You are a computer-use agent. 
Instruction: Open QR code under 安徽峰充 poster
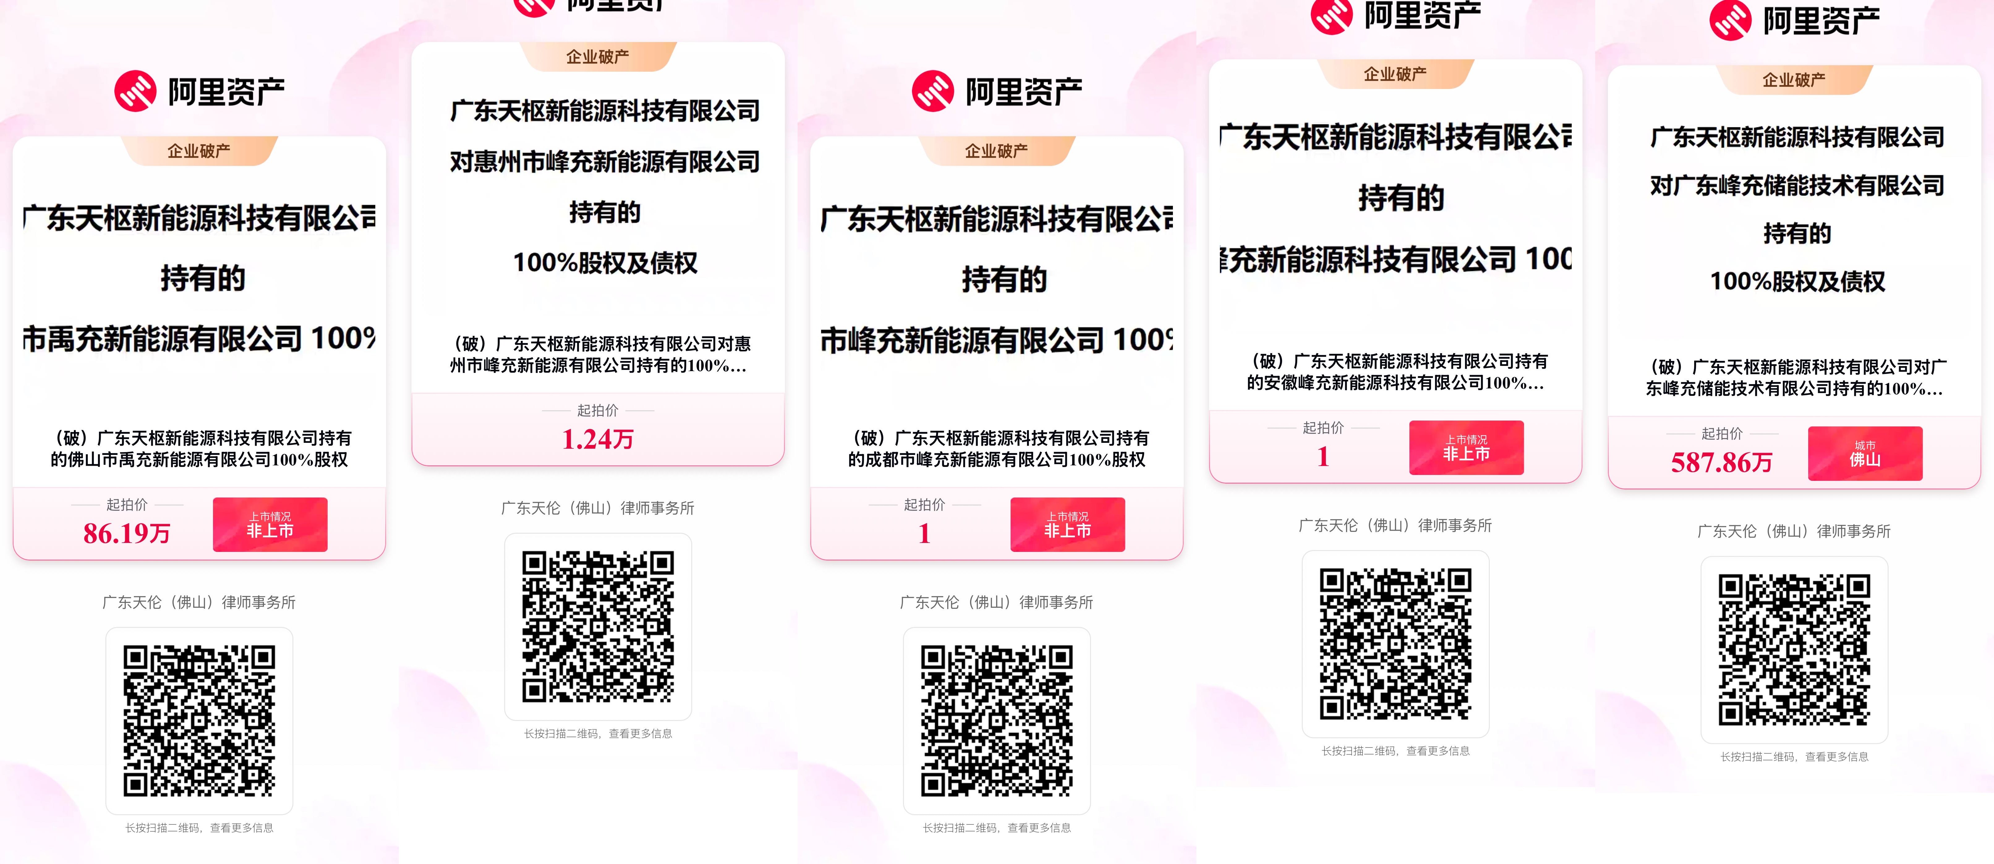1395,644
